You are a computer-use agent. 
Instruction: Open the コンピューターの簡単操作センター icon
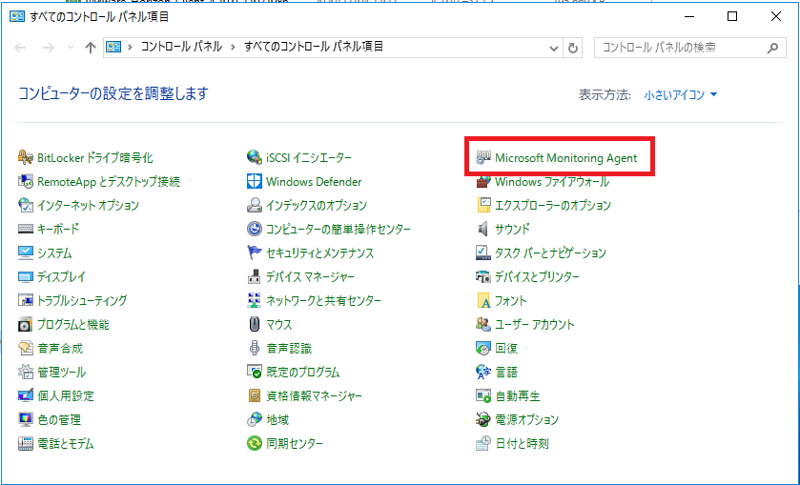point(254,229)
